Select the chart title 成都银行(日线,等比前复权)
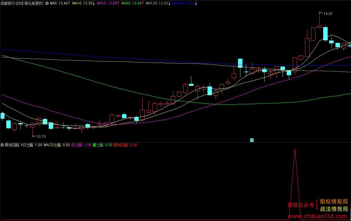351x221 pixels. point(22,3)
